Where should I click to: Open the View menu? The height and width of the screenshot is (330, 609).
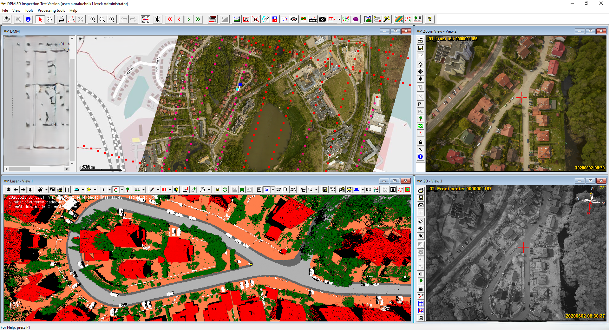16,10
